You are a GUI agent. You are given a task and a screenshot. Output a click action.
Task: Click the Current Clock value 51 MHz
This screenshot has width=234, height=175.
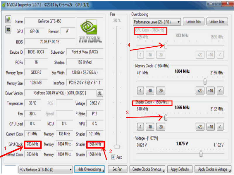(32, 134)
